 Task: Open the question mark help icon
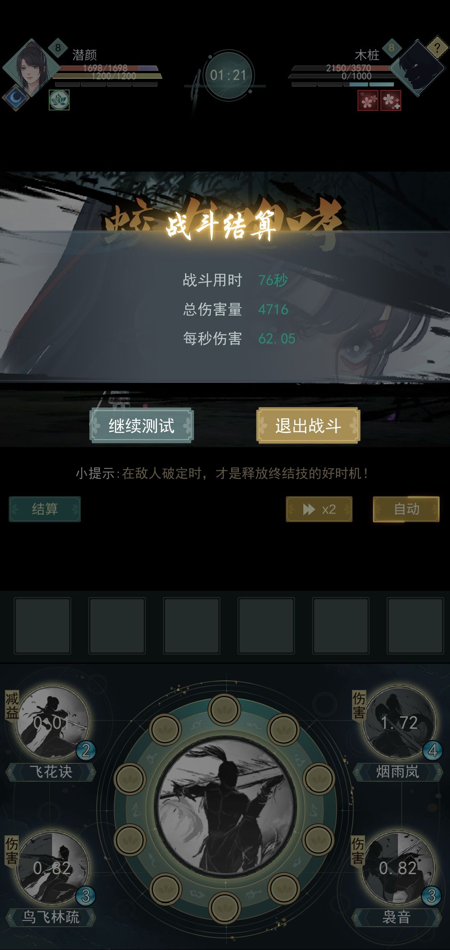(x=437, y=47)
